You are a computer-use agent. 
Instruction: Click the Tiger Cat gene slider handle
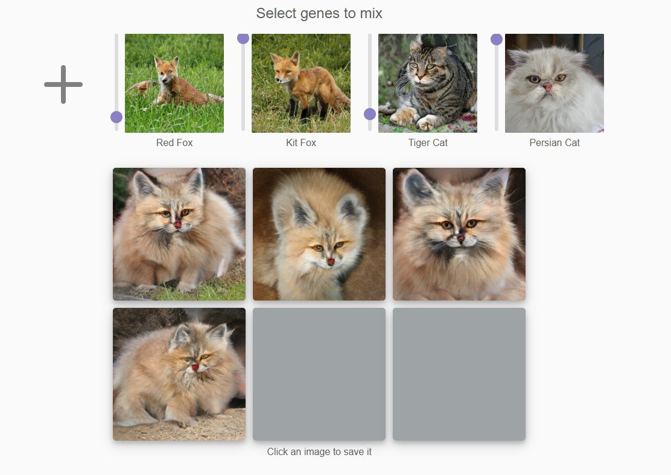(370, 114)
